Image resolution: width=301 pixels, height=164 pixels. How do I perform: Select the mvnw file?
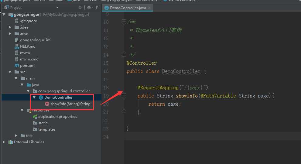tap(25, 53)
